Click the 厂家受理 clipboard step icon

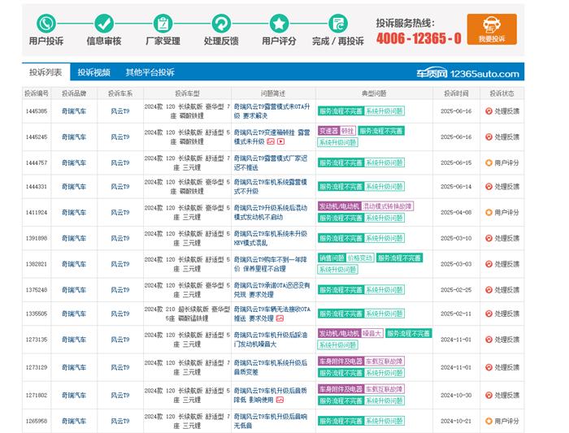[163, 24]
